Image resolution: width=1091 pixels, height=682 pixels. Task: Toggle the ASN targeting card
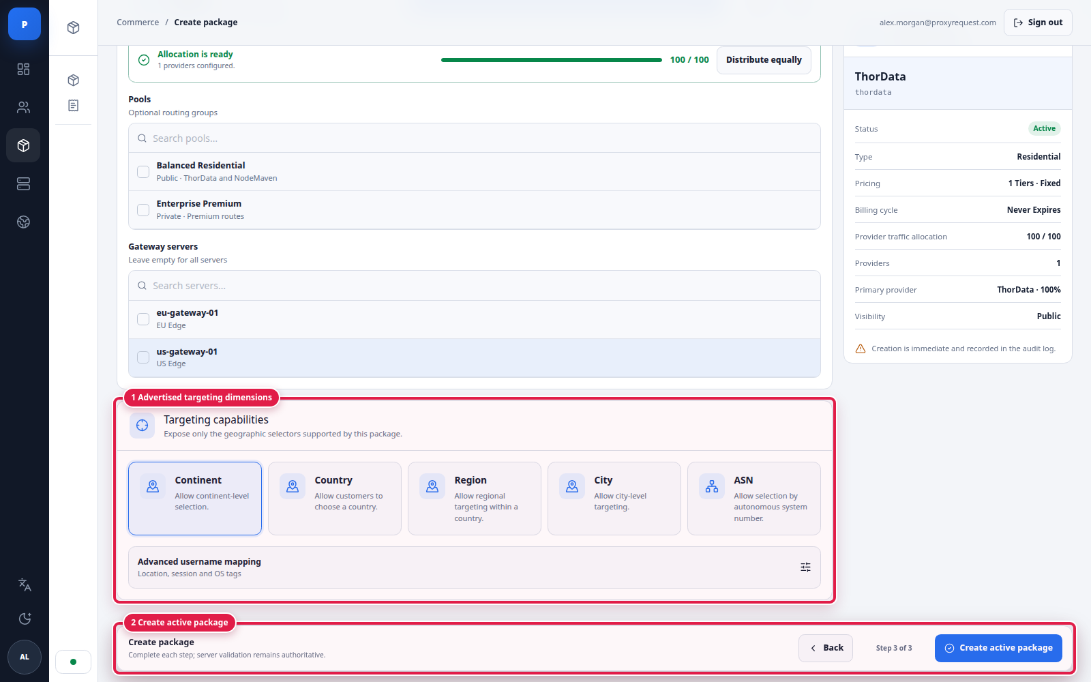(x=754, y=499)
